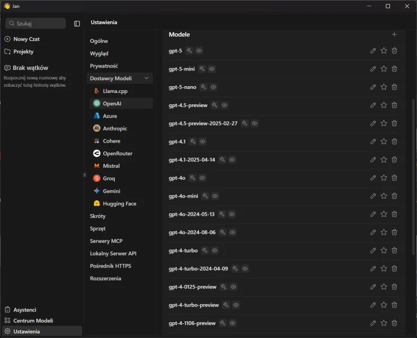Toggle favorite star for gpt-4o-mini
The image size is (417, 338).
pos(384,196)
